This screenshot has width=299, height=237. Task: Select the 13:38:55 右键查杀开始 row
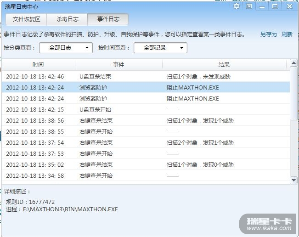146,132
